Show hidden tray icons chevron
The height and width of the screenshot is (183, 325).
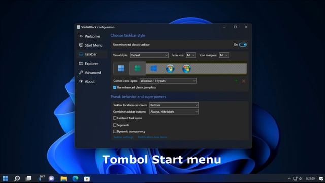289,178
